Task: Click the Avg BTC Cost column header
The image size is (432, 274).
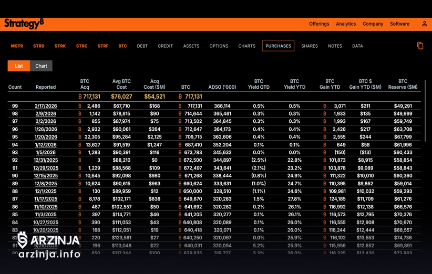Action: (x=121, y=84)
